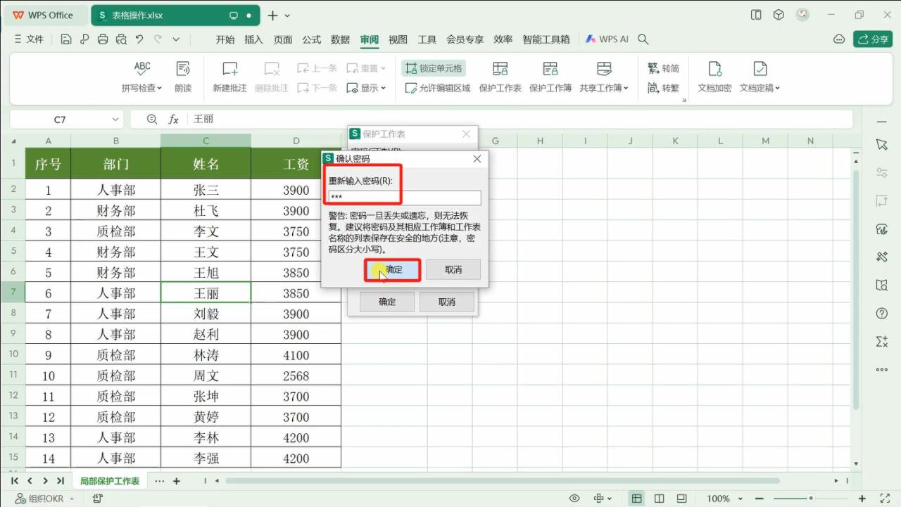Click the zoom out minus button

pos(760,499)
